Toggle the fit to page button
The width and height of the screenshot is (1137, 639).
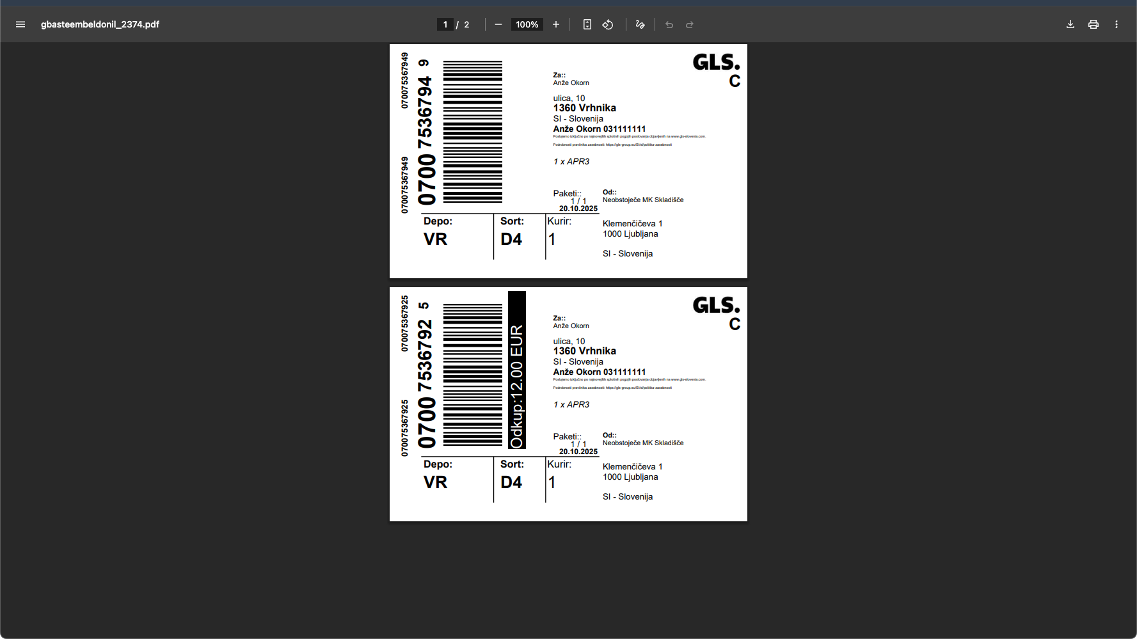pyautogui.click(x=587, y=24)
